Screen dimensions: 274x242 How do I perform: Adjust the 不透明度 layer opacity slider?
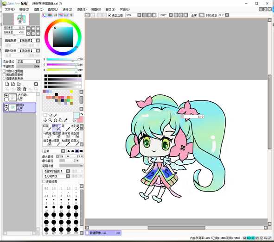pos(28,67)
